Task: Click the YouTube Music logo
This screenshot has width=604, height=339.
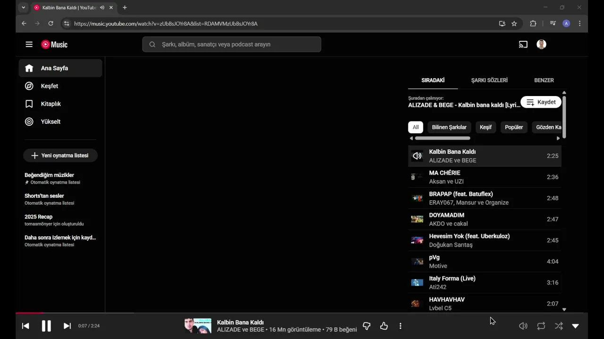Action: point(54,44)
